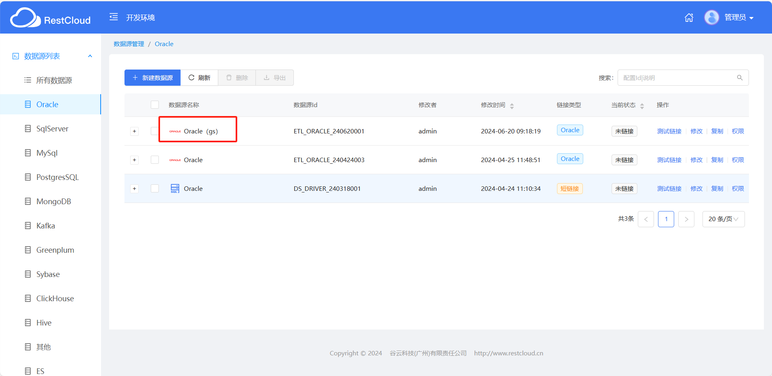Viewport: 772px width, 376px height.
Task: Collapse the sidebar with the menu fold icon
Action: coord(114,17)
